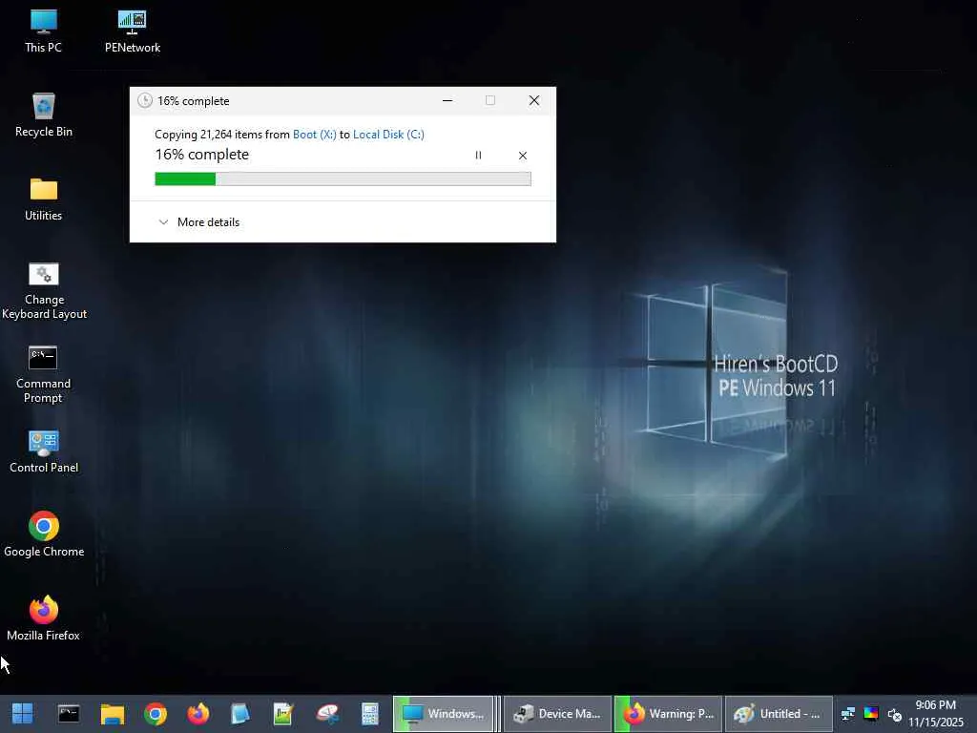Open PENetwork desktop icon

point(132,31)
